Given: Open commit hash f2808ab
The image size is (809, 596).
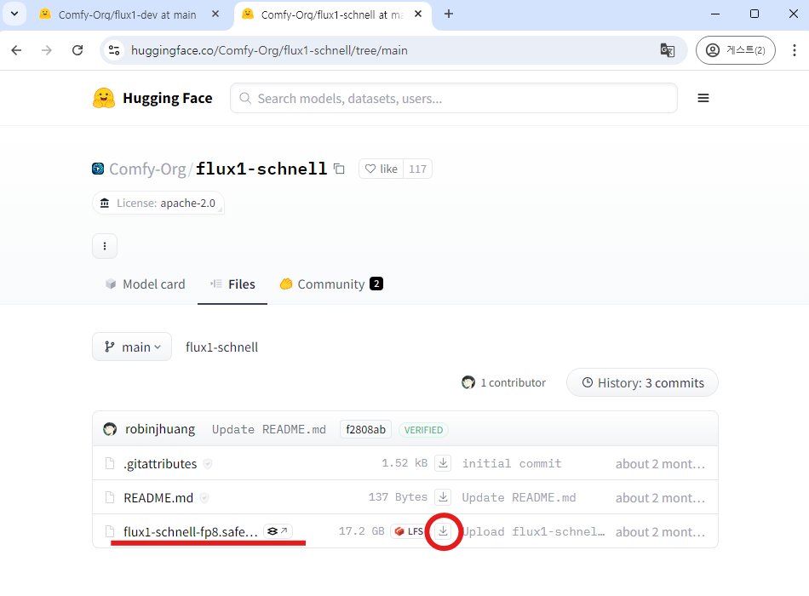Looking at the screenshot, I should point(366,429).
